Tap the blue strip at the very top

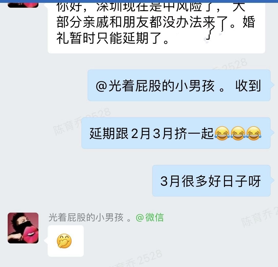tap(139, 1)
